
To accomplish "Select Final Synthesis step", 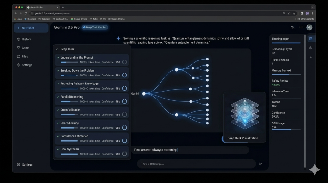I will tap(92, 151).
